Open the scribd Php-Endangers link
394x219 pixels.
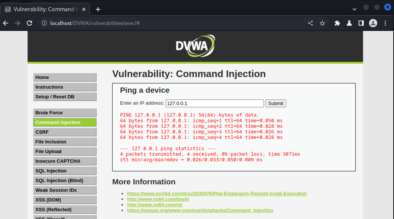pyautogui.click(x=217, y=194)
